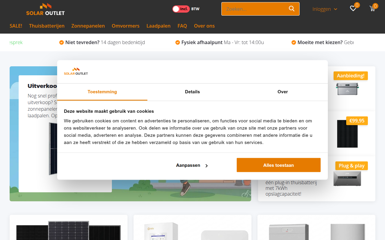Viewport: 385px width, 240px height.
Task: Open the Over ons menu item
Action: [x=204, y=26]
